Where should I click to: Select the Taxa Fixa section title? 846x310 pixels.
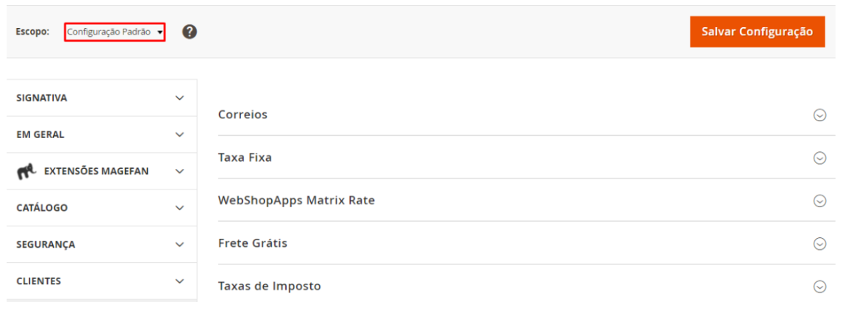245,158
